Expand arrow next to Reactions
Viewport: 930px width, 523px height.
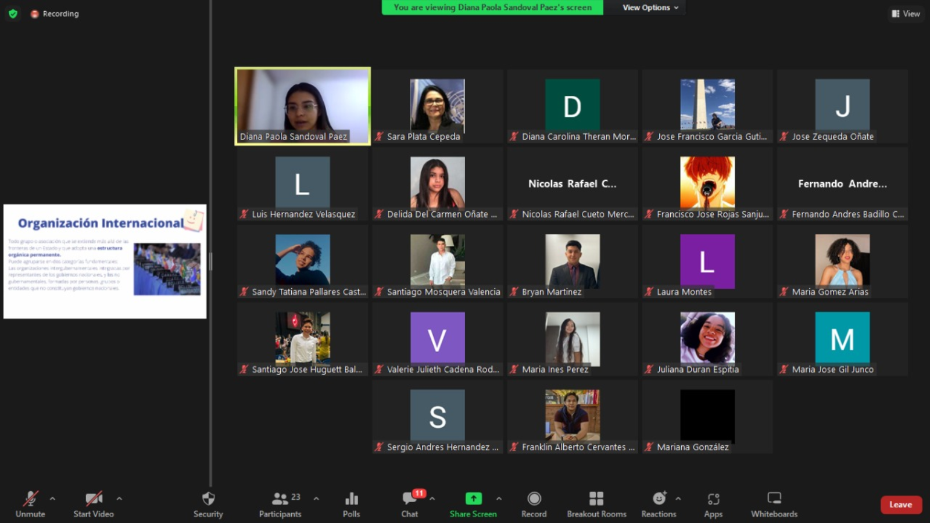tap(678, 499)
